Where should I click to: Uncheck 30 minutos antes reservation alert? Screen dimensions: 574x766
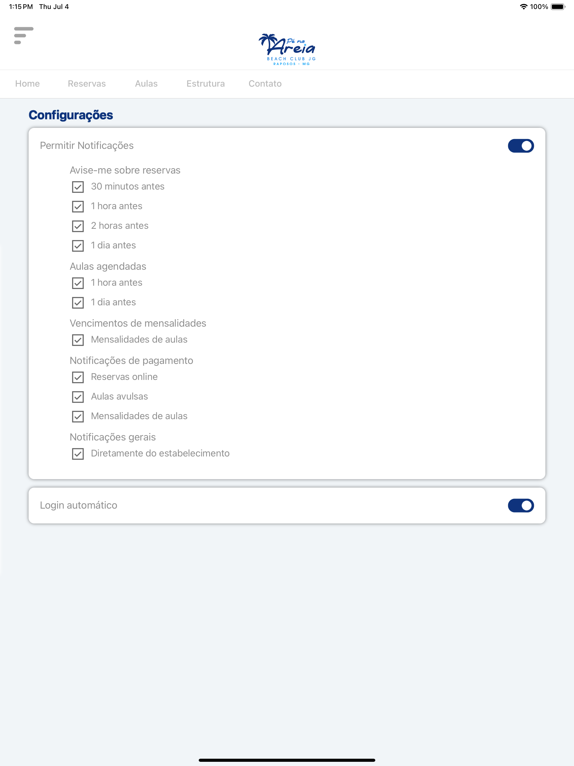[78, 187]
